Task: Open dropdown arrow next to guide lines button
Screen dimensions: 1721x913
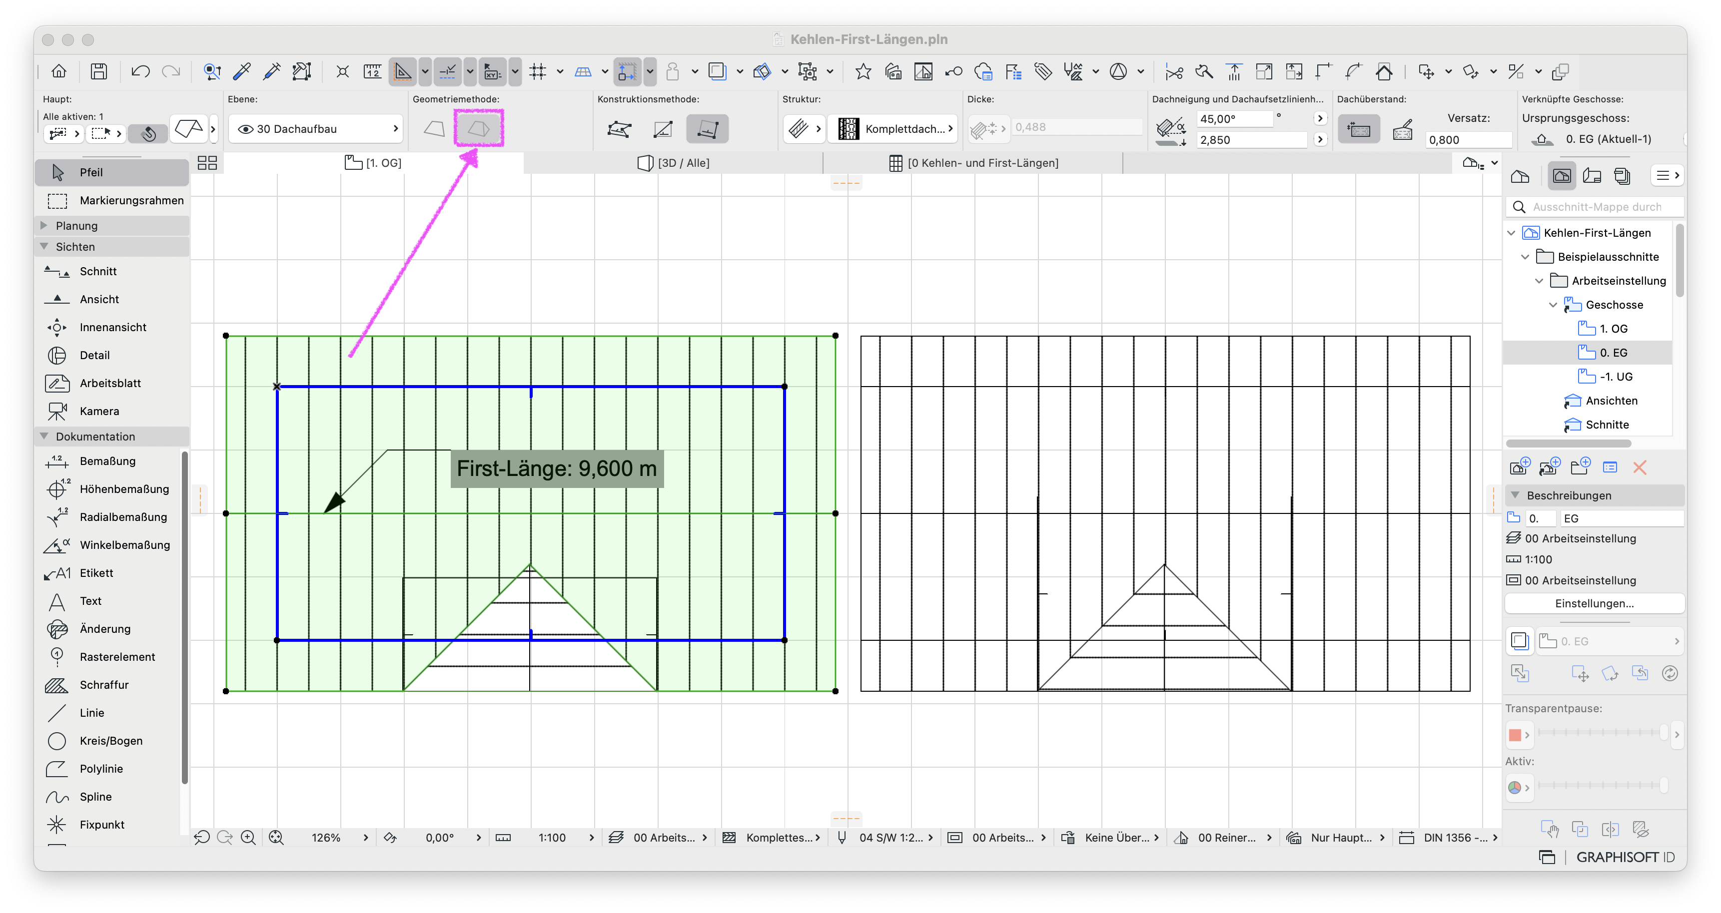Action: point(425,71)
